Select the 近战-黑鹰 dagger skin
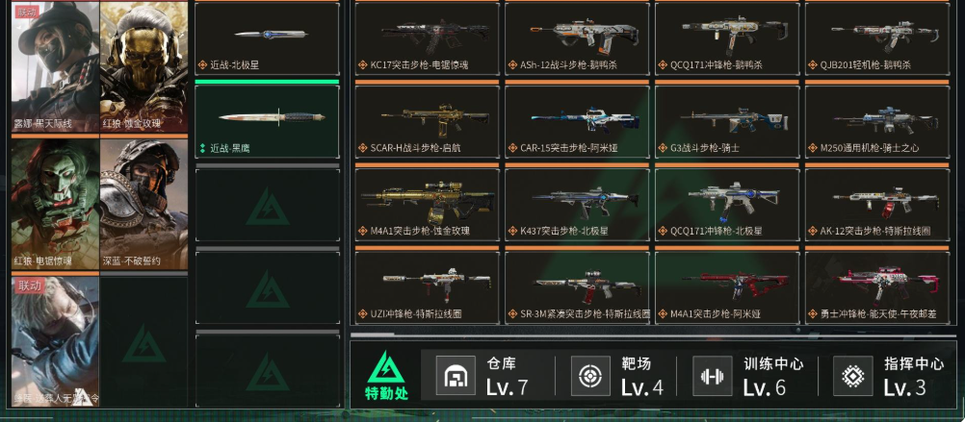The image size is (965, 422). 267,121
